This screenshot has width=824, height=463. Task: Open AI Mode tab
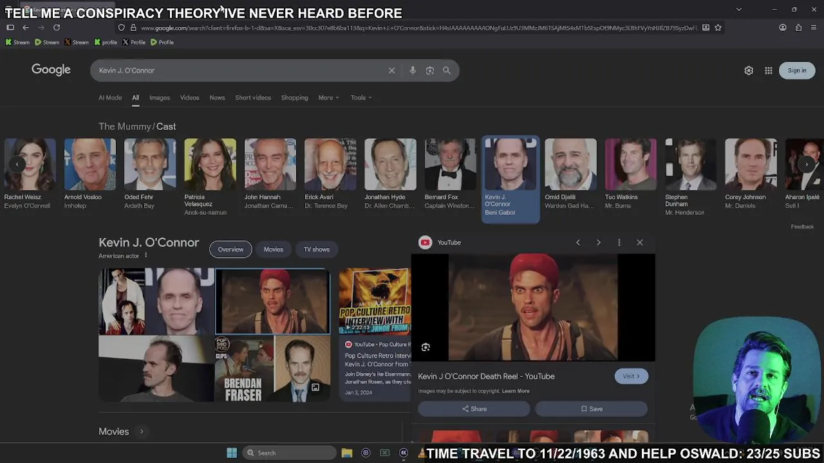[x=110, y=98]
